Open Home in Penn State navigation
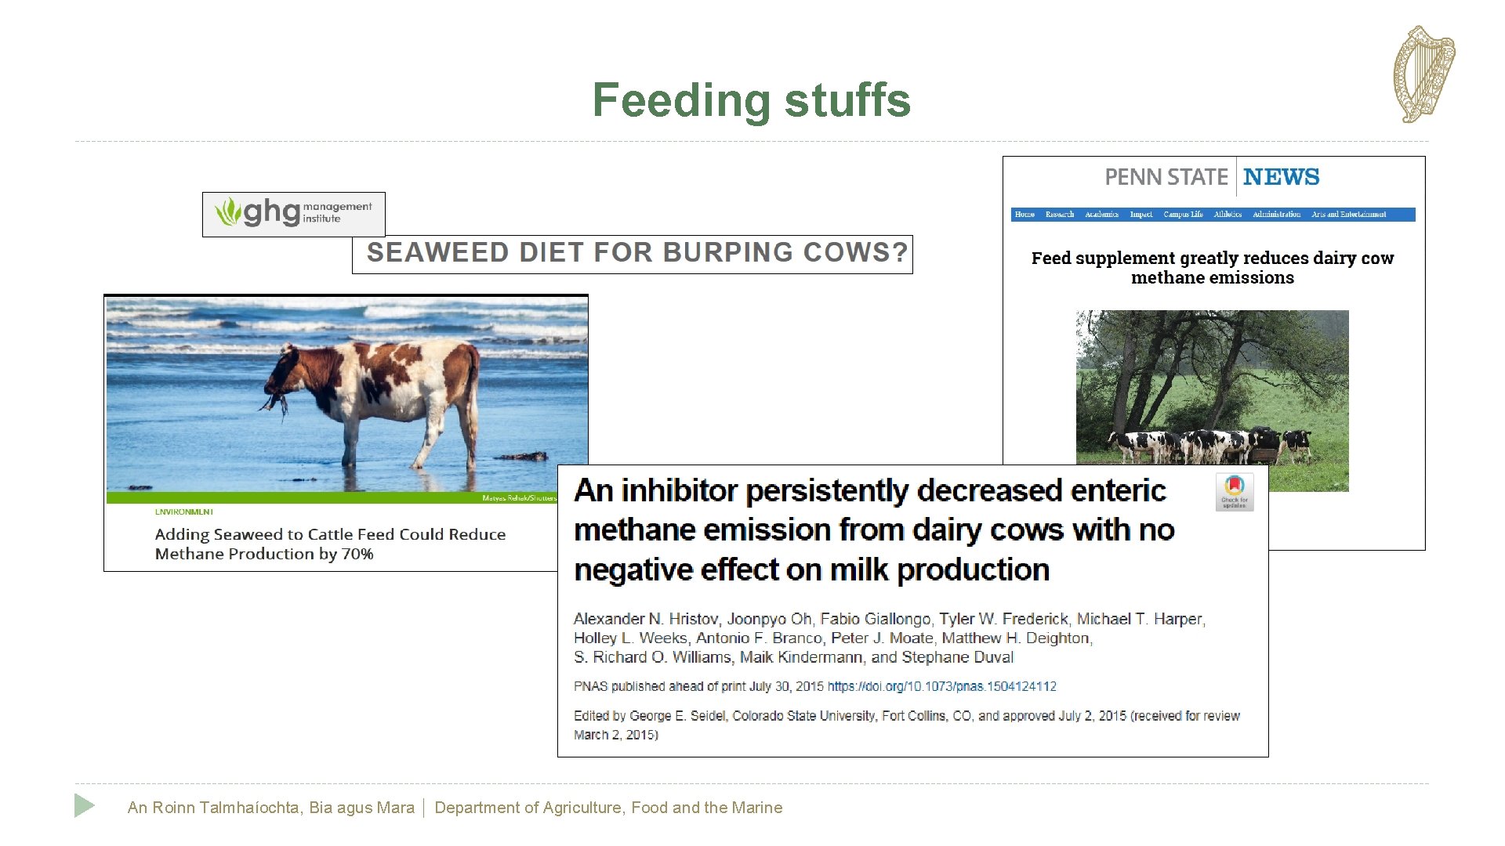The width and height of the screenshot is (1505, 846). [x=1024, y=215]
